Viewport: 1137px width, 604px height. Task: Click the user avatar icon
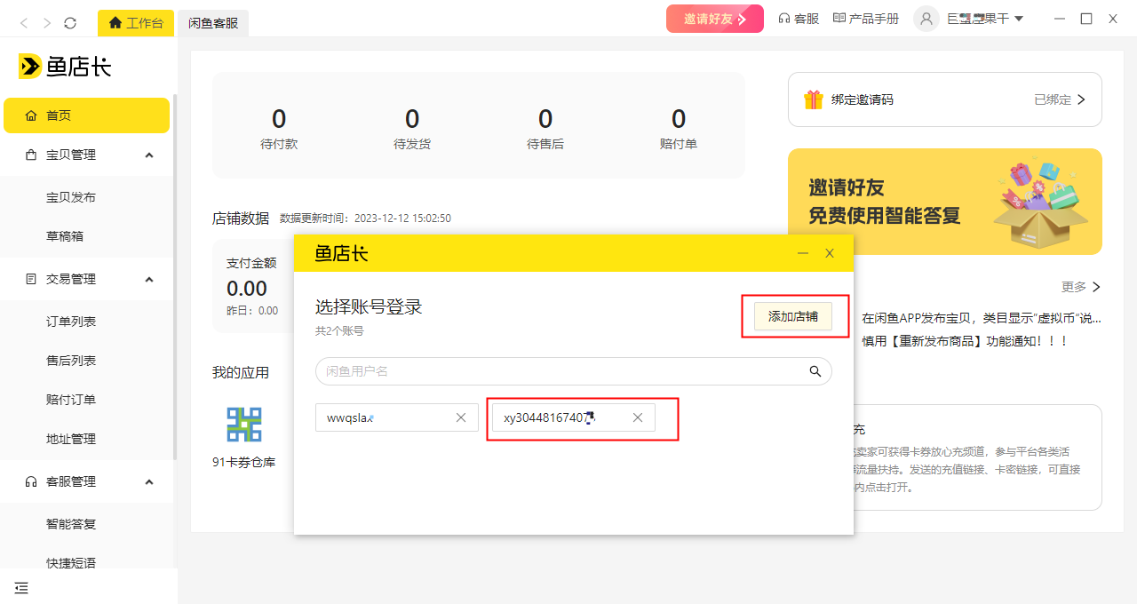[x=926, y=19]
